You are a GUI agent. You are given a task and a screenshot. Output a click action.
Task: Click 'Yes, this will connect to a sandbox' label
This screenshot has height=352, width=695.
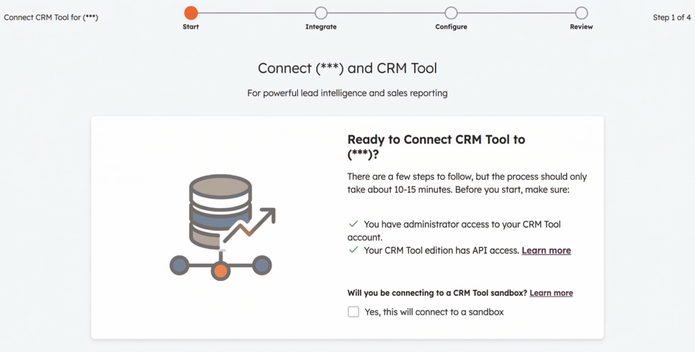[x=434, y=312]
